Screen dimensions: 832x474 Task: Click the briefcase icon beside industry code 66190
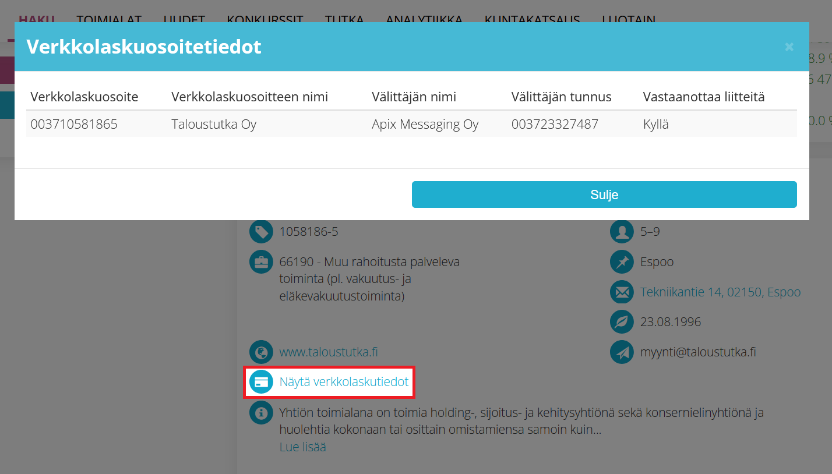pyautogui.click(x=261, y=261)
